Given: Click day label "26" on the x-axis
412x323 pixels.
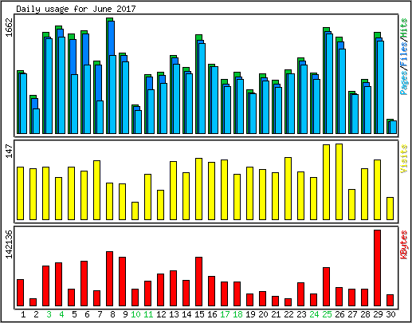Looking at the screenshot, I should point(339,314).
